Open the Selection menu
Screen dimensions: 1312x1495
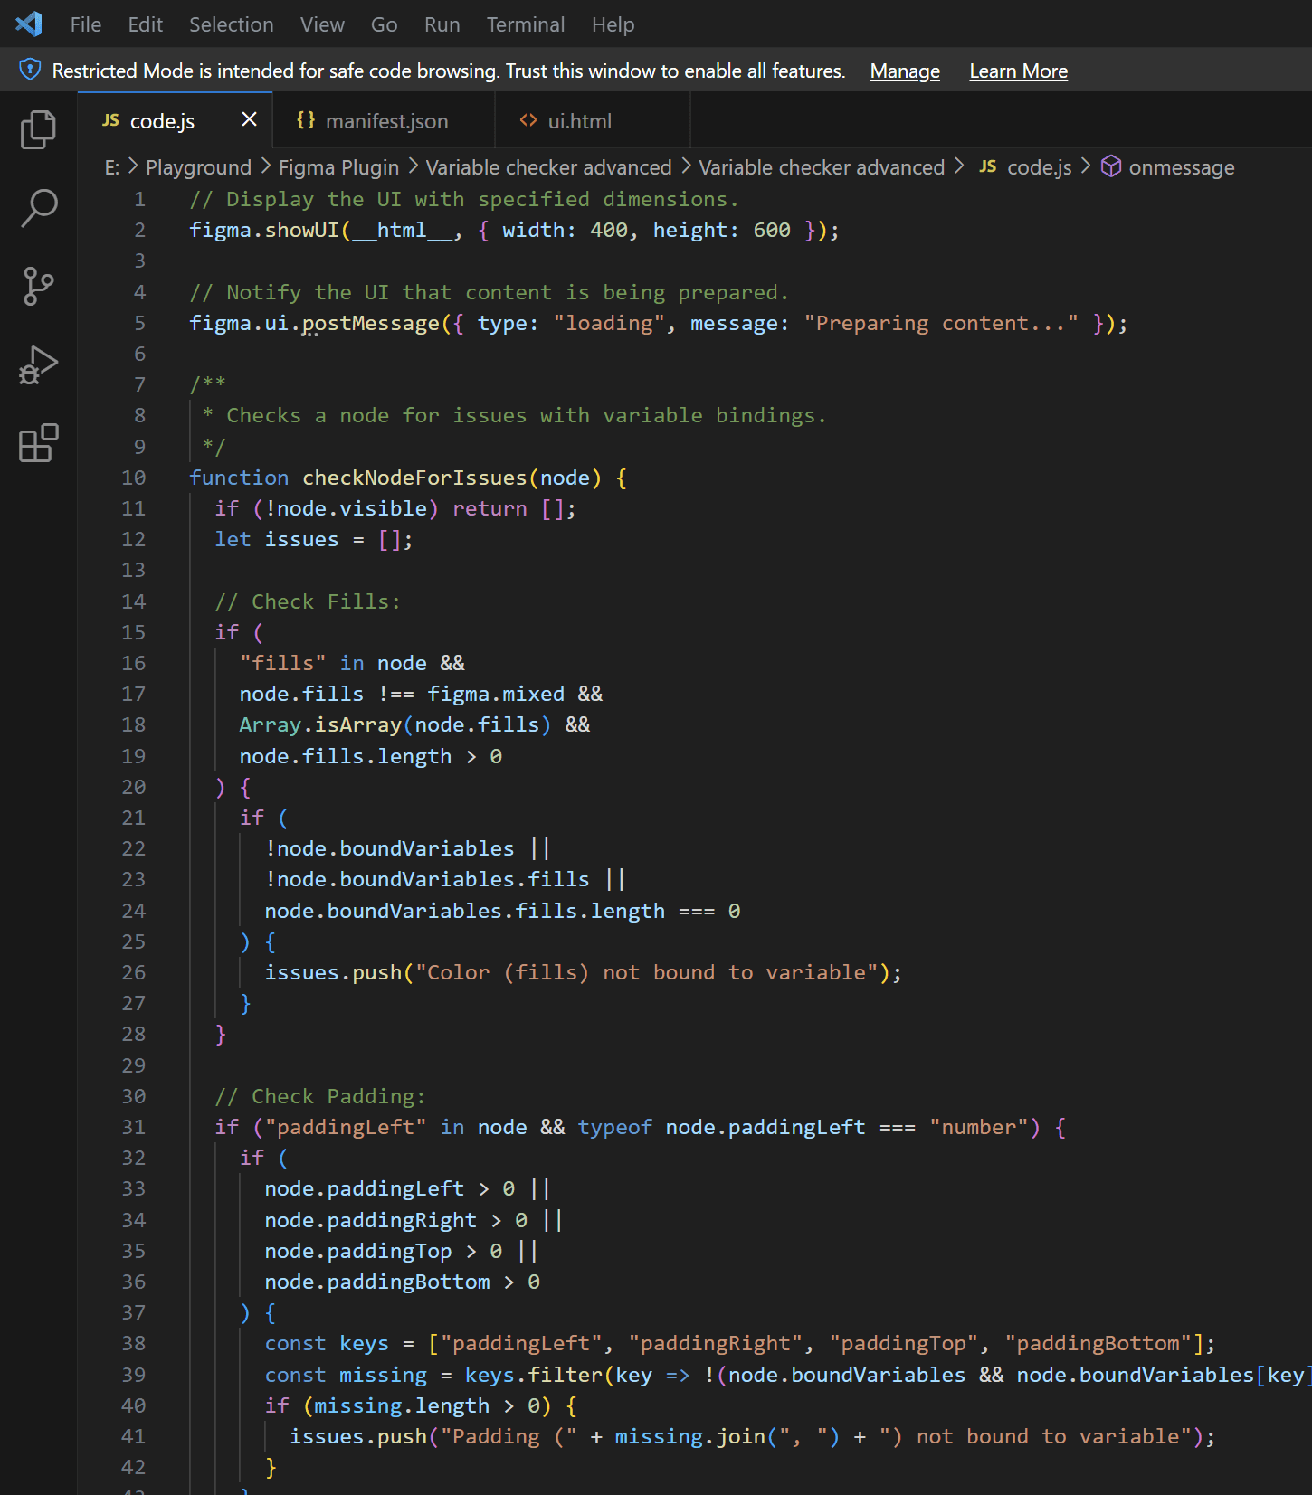point(232,24)
